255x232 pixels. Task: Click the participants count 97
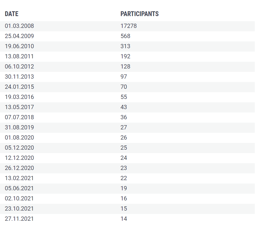[x=124, y=77]
